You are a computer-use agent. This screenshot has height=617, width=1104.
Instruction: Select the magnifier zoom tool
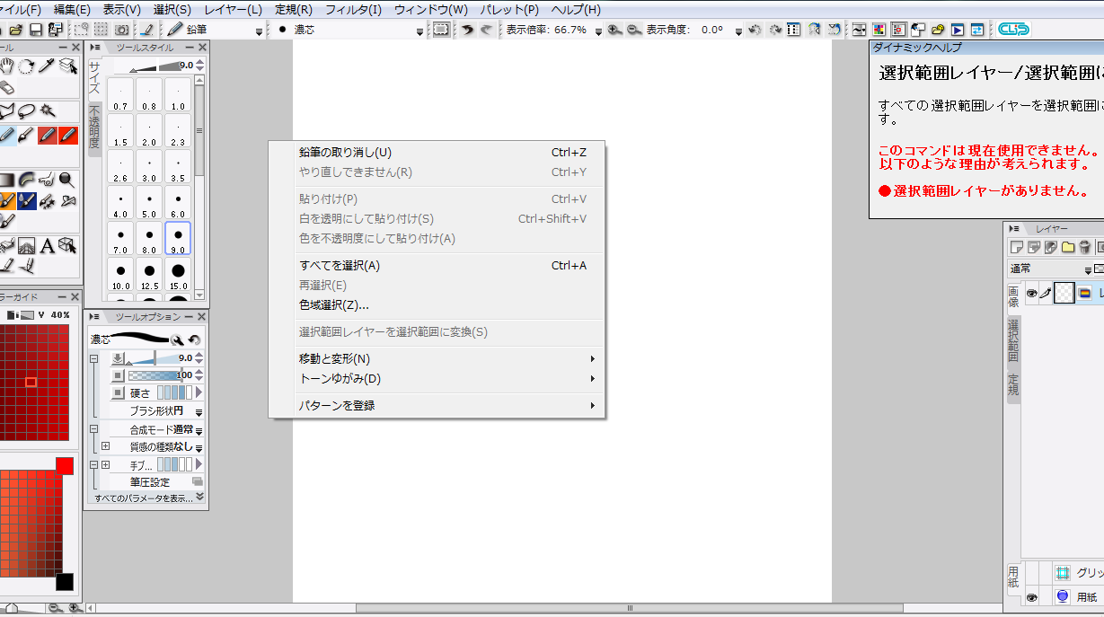(67, 180)
